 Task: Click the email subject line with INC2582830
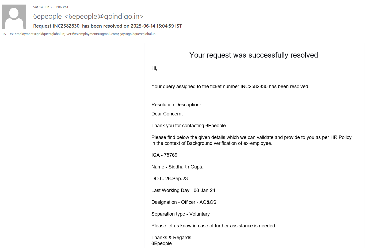coord(107,26)
